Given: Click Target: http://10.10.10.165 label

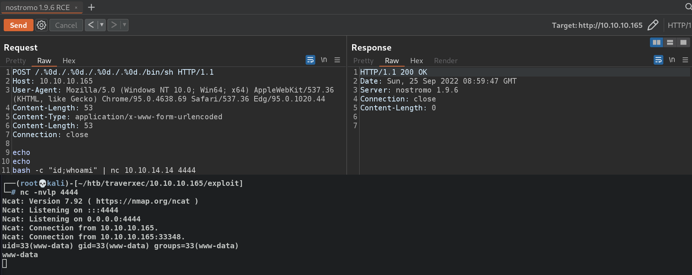Looking at the screenshot, I should point(597,25).
